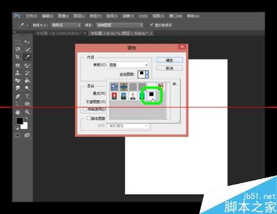The width and height of the screenshot is (277, 214).
Task: Select the Brush tool
Action: coord(27,65)
